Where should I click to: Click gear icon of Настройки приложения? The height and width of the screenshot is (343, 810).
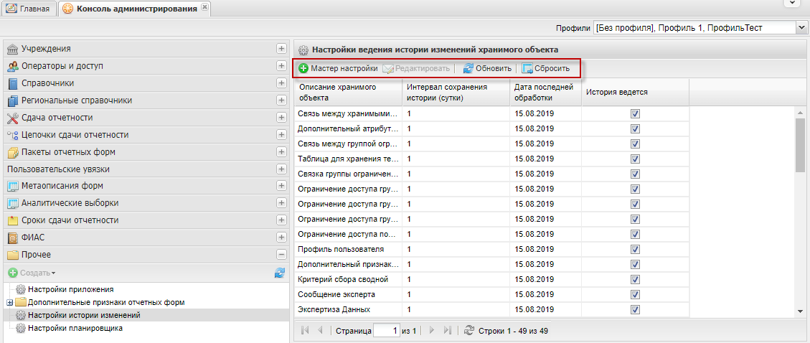(x=21, y=289)
